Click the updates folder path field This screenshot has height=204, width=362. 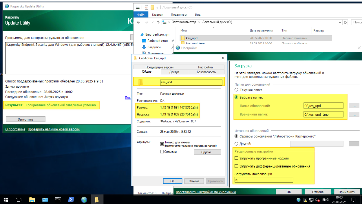coord(323,106)
